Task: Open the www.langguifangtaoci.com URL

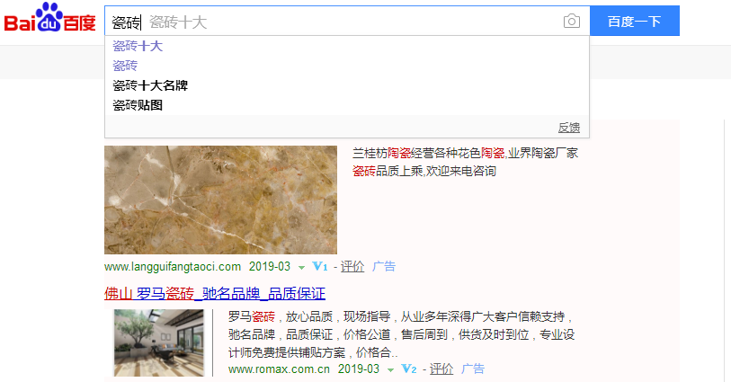Action: coord(173,266)
